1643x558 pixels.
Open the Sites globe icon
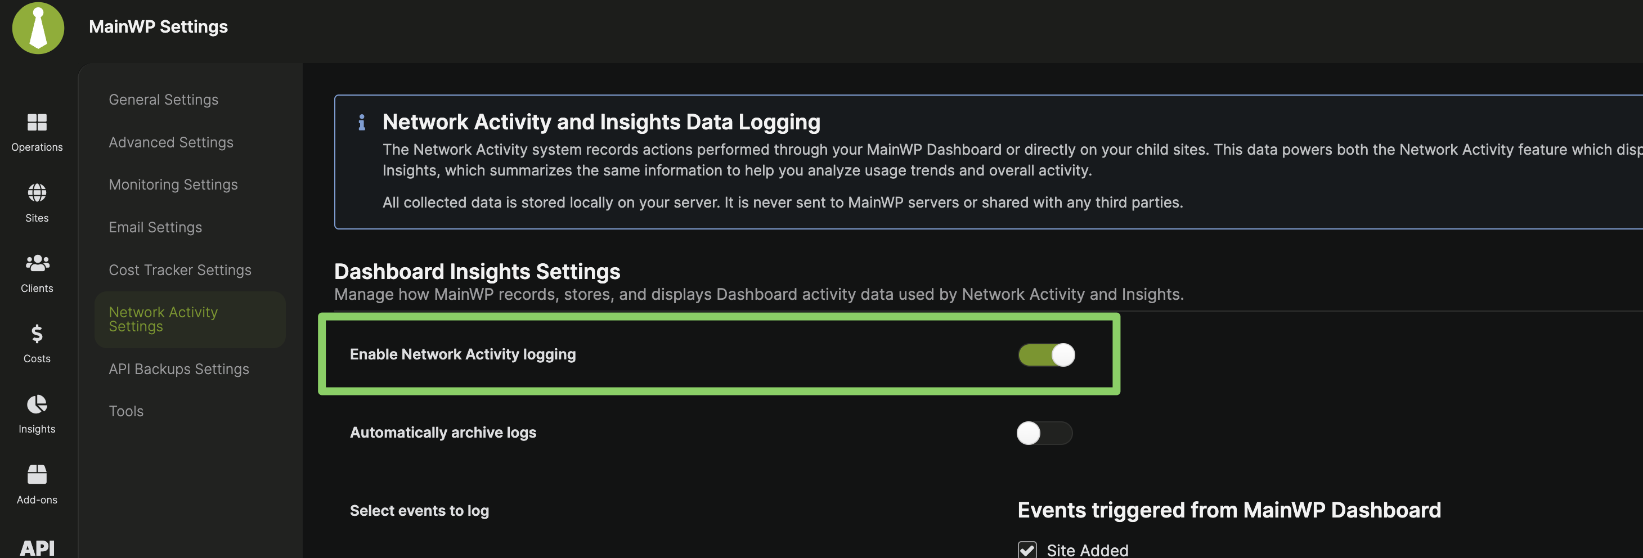37,192
